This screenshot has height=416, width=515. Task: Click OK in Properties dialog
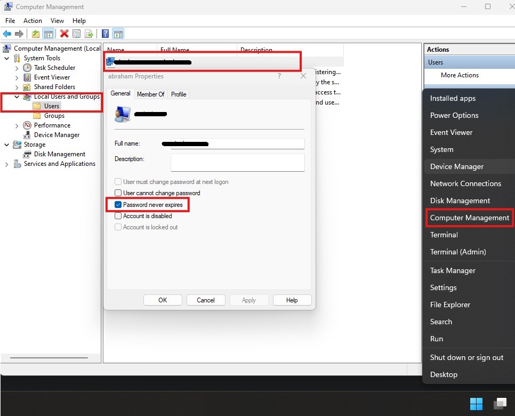(163, 300)
